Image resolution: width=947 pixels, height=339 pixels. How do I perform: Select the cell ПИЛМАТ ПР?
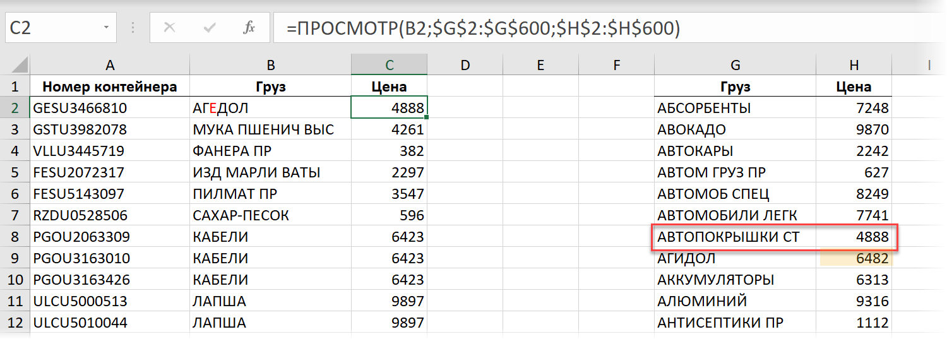(271, 194)
